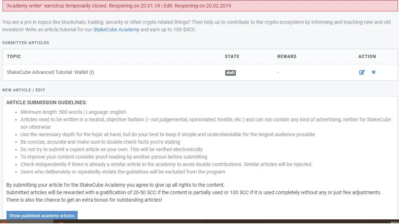Click the NEW ARTICLE / EDIT section heading
This screenshot has height=224, width=399.
tap(24, 90)
